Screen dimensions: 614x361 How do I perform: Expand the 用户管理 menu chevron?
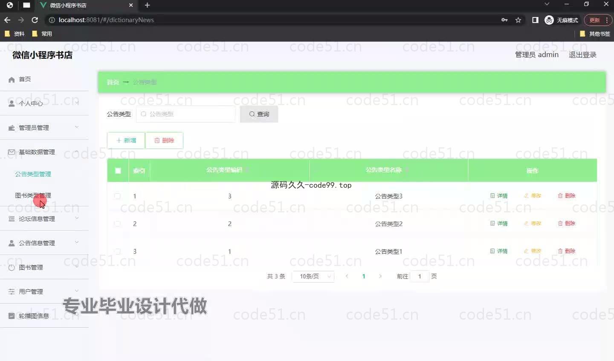77,291
